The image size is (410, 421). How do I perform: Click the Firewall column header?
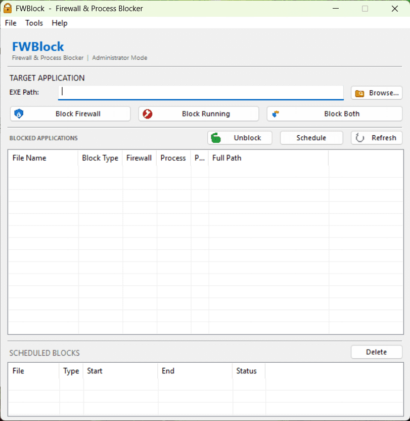click(x=140, y=158)
